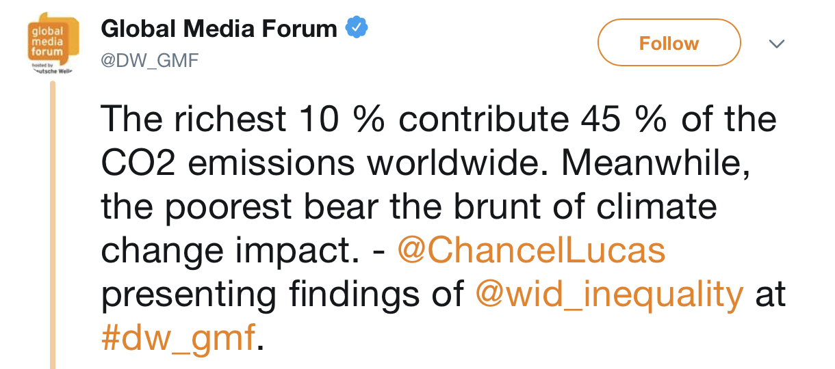Open the @ChancelLucas mention
The width and height of the screenshot is (835, 369).
(x=531, y=251)
